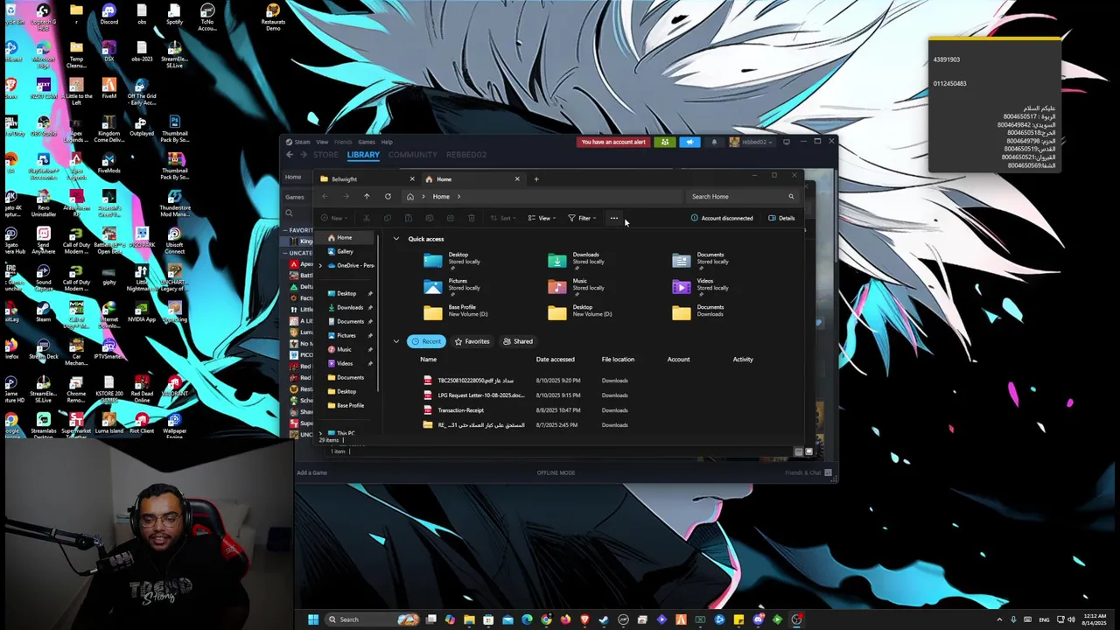The height and width of the screenshot is (630, 1120).
Task: Click Add a Game in Steam
Action: (x=311, y=472)
